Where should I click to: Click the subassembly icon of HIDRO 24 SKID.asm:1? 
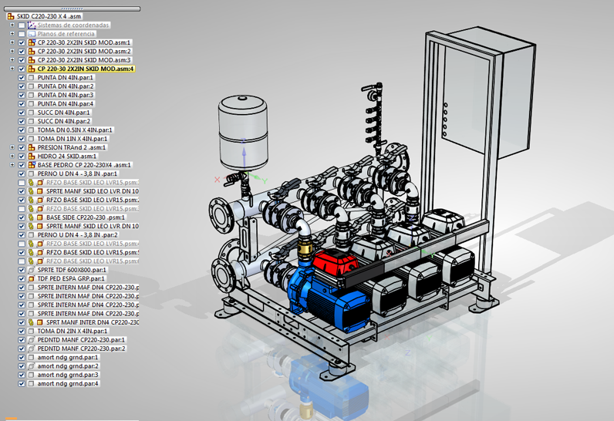tap(32, 156)
